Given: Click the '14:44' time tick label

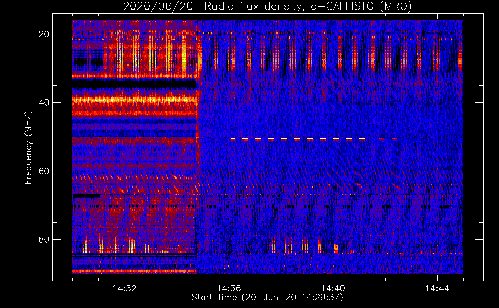Looking at the screenshot, I should pyautogui.click(x=437, y=289).
